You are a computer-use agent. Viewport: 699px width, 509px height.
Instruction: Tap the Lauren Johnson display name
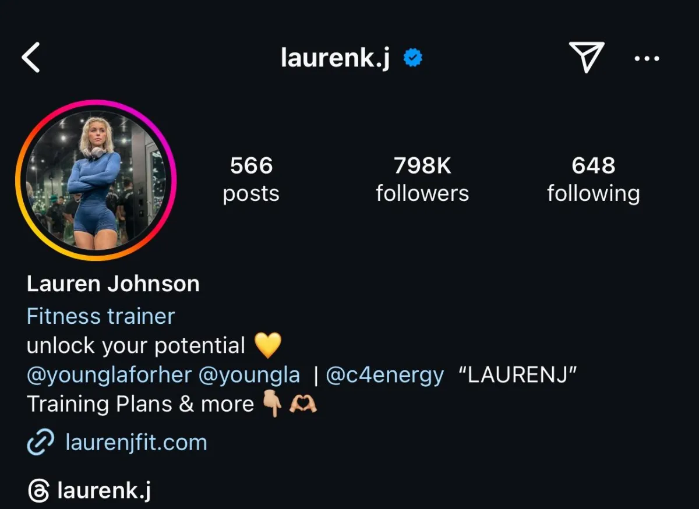pos(113,284)
